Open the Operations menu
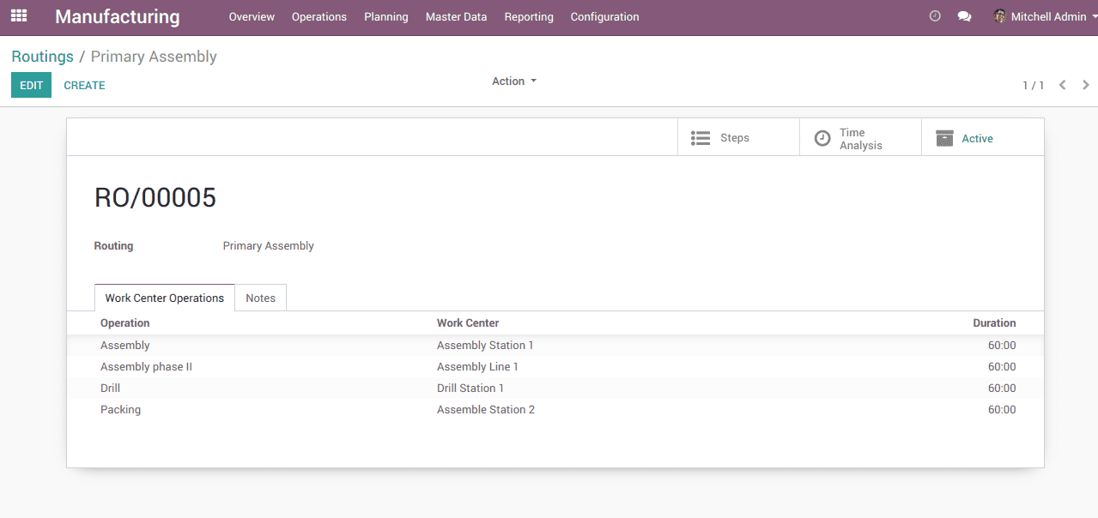 point(319,17)
